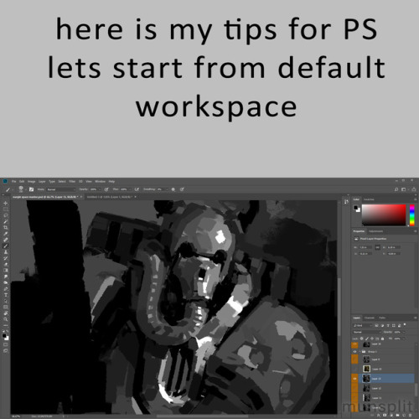Hide the Group 1 folder eye

pos(354,352)
